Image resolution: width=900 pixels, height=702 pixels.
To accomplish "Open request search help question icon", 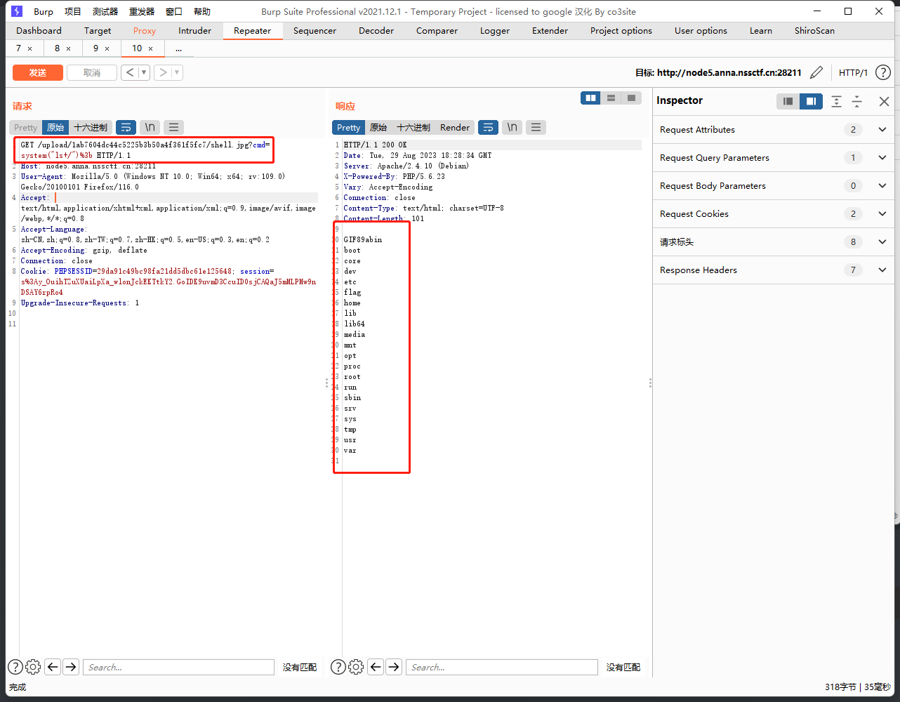I will (15, 667).
